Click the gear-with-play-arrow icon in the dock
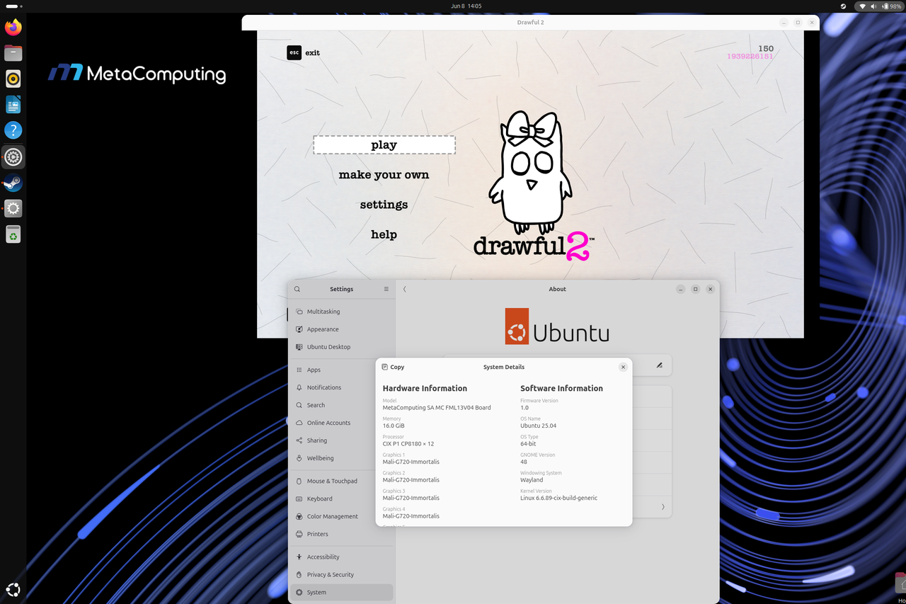 tap(13, 157)
